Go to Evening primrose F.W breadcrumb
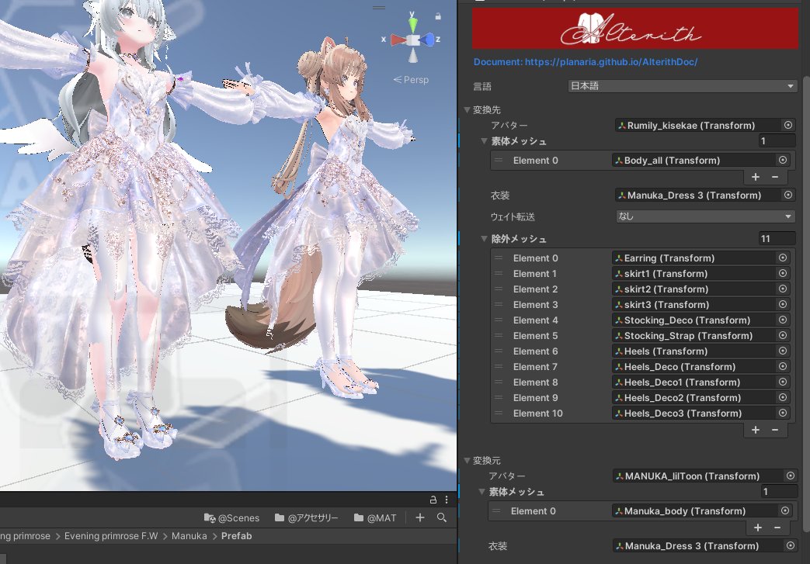810x564 pixels. point(111,535)
